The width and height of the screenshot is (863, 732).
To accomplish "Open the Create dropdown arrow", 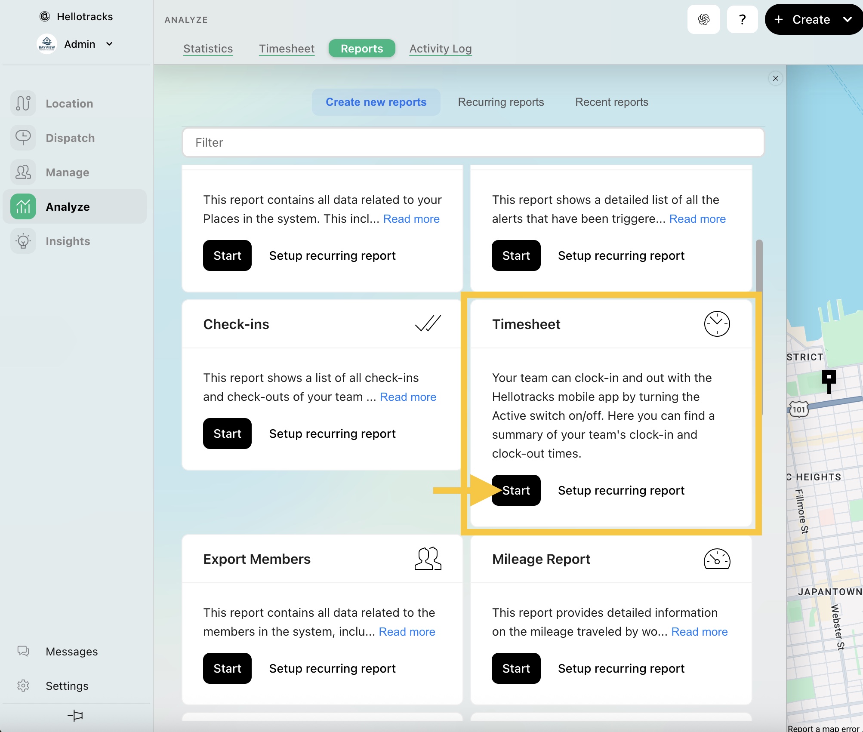I will tap(848, 19).
